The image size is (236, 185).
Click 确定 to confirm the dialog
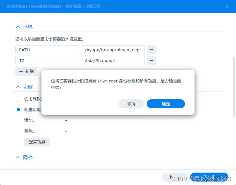(166, 104)
